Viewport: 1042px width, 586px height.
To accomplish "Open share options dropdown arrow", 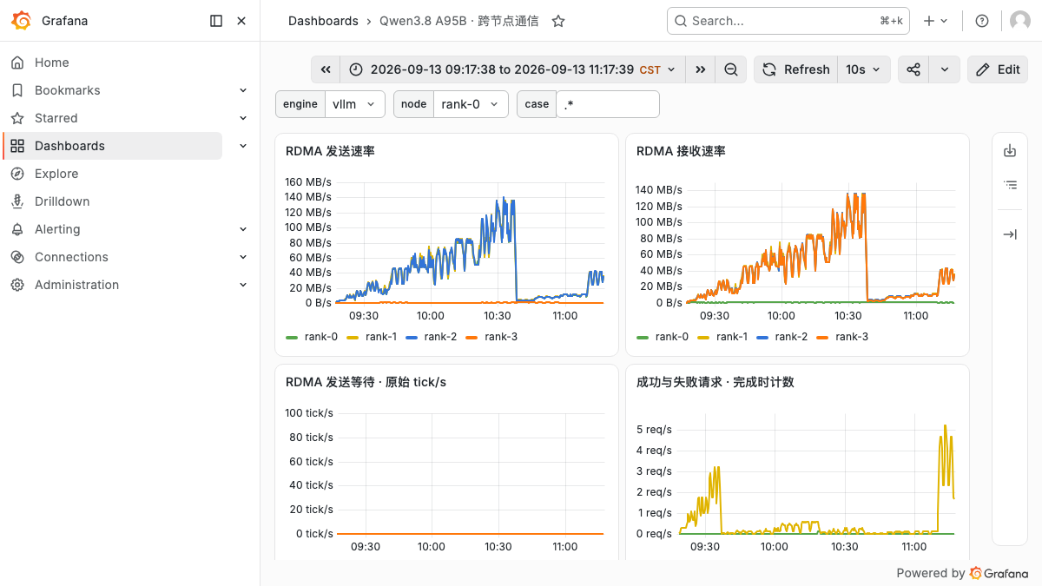I will (x=945, y=69).
